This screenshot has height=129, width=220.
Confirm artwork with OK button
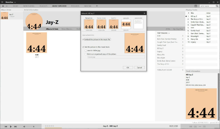click(128, 67)
